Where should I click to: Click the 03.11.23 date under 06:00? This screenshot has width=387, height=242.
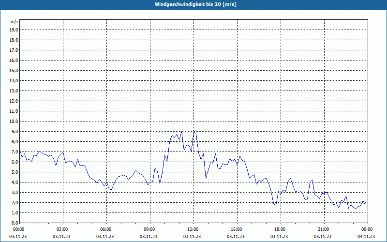pyautogui.click(x=105, y=236)
